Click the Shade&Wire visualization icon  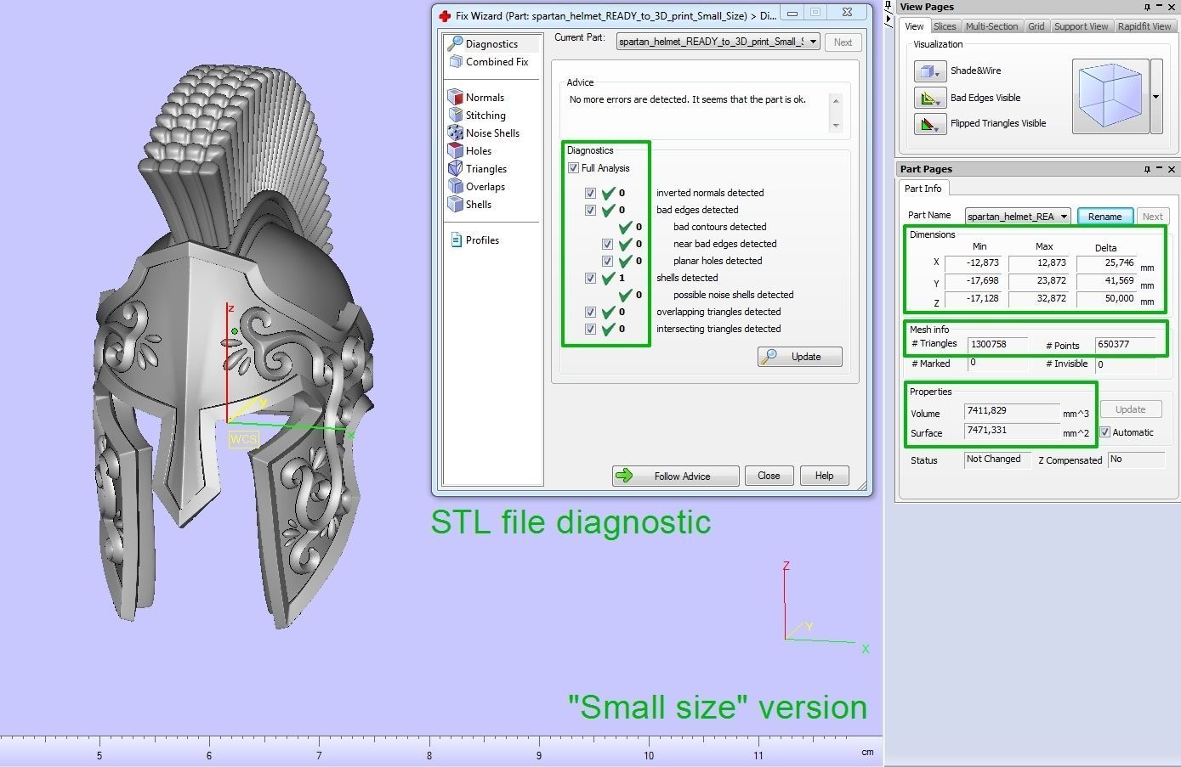pos(929,71)
